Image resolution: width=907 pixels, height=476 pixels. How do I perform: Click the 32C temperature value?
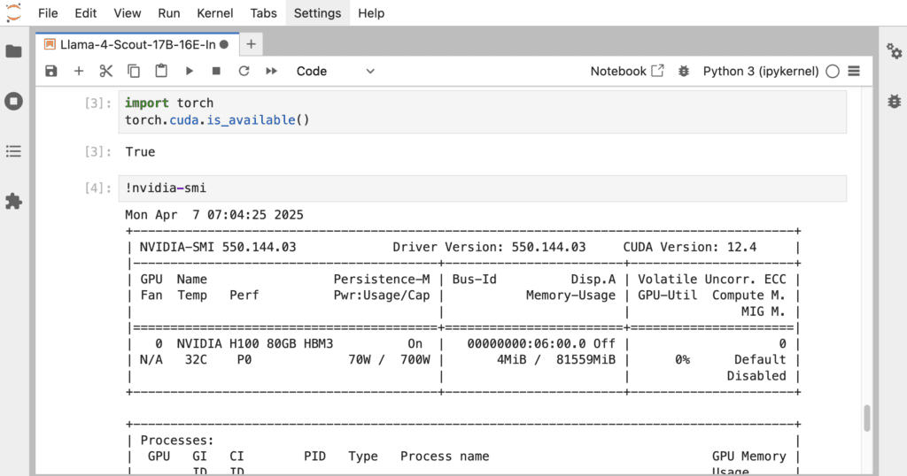pos(196,360)
